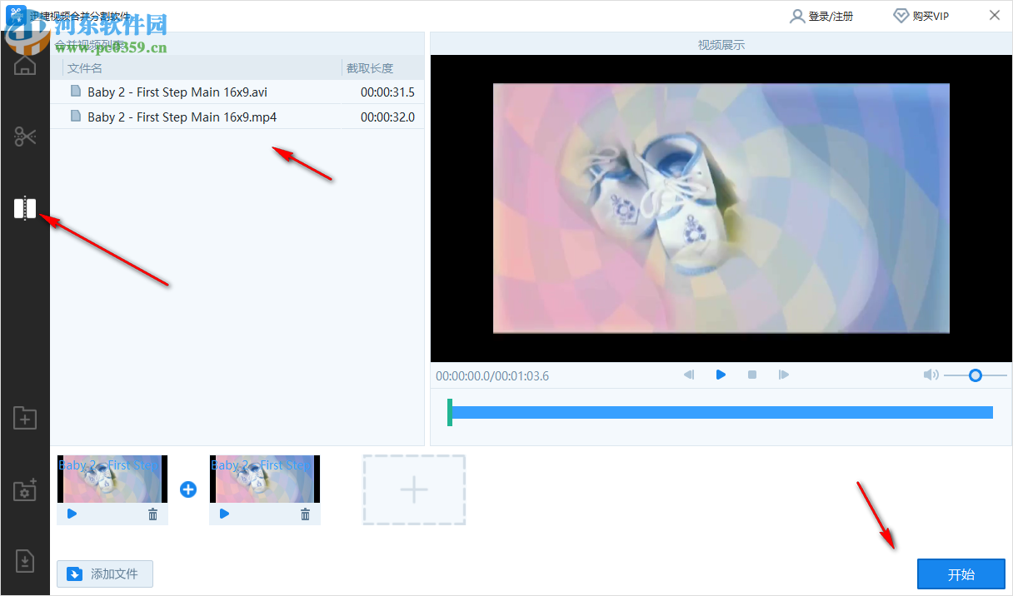
Task: Step to next frame
Action: (x=783, y=375)
